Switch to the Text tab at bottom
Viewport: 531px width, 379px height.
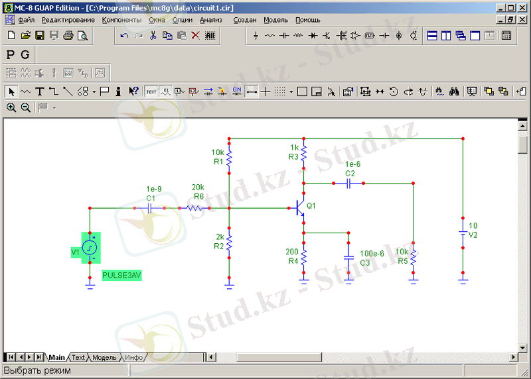click(x=78, y=357)
